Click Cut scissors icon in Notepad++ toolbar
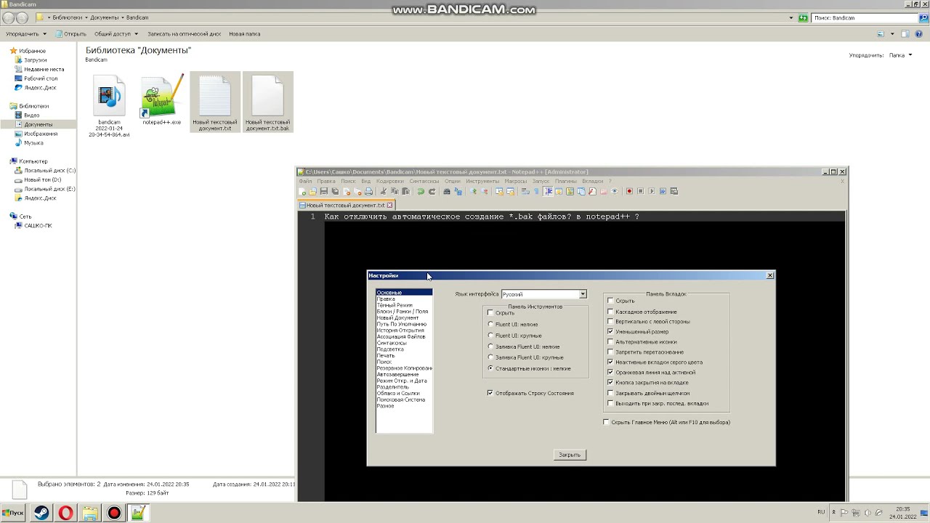This screenshot has width=930, height=523. pos(384,191)
